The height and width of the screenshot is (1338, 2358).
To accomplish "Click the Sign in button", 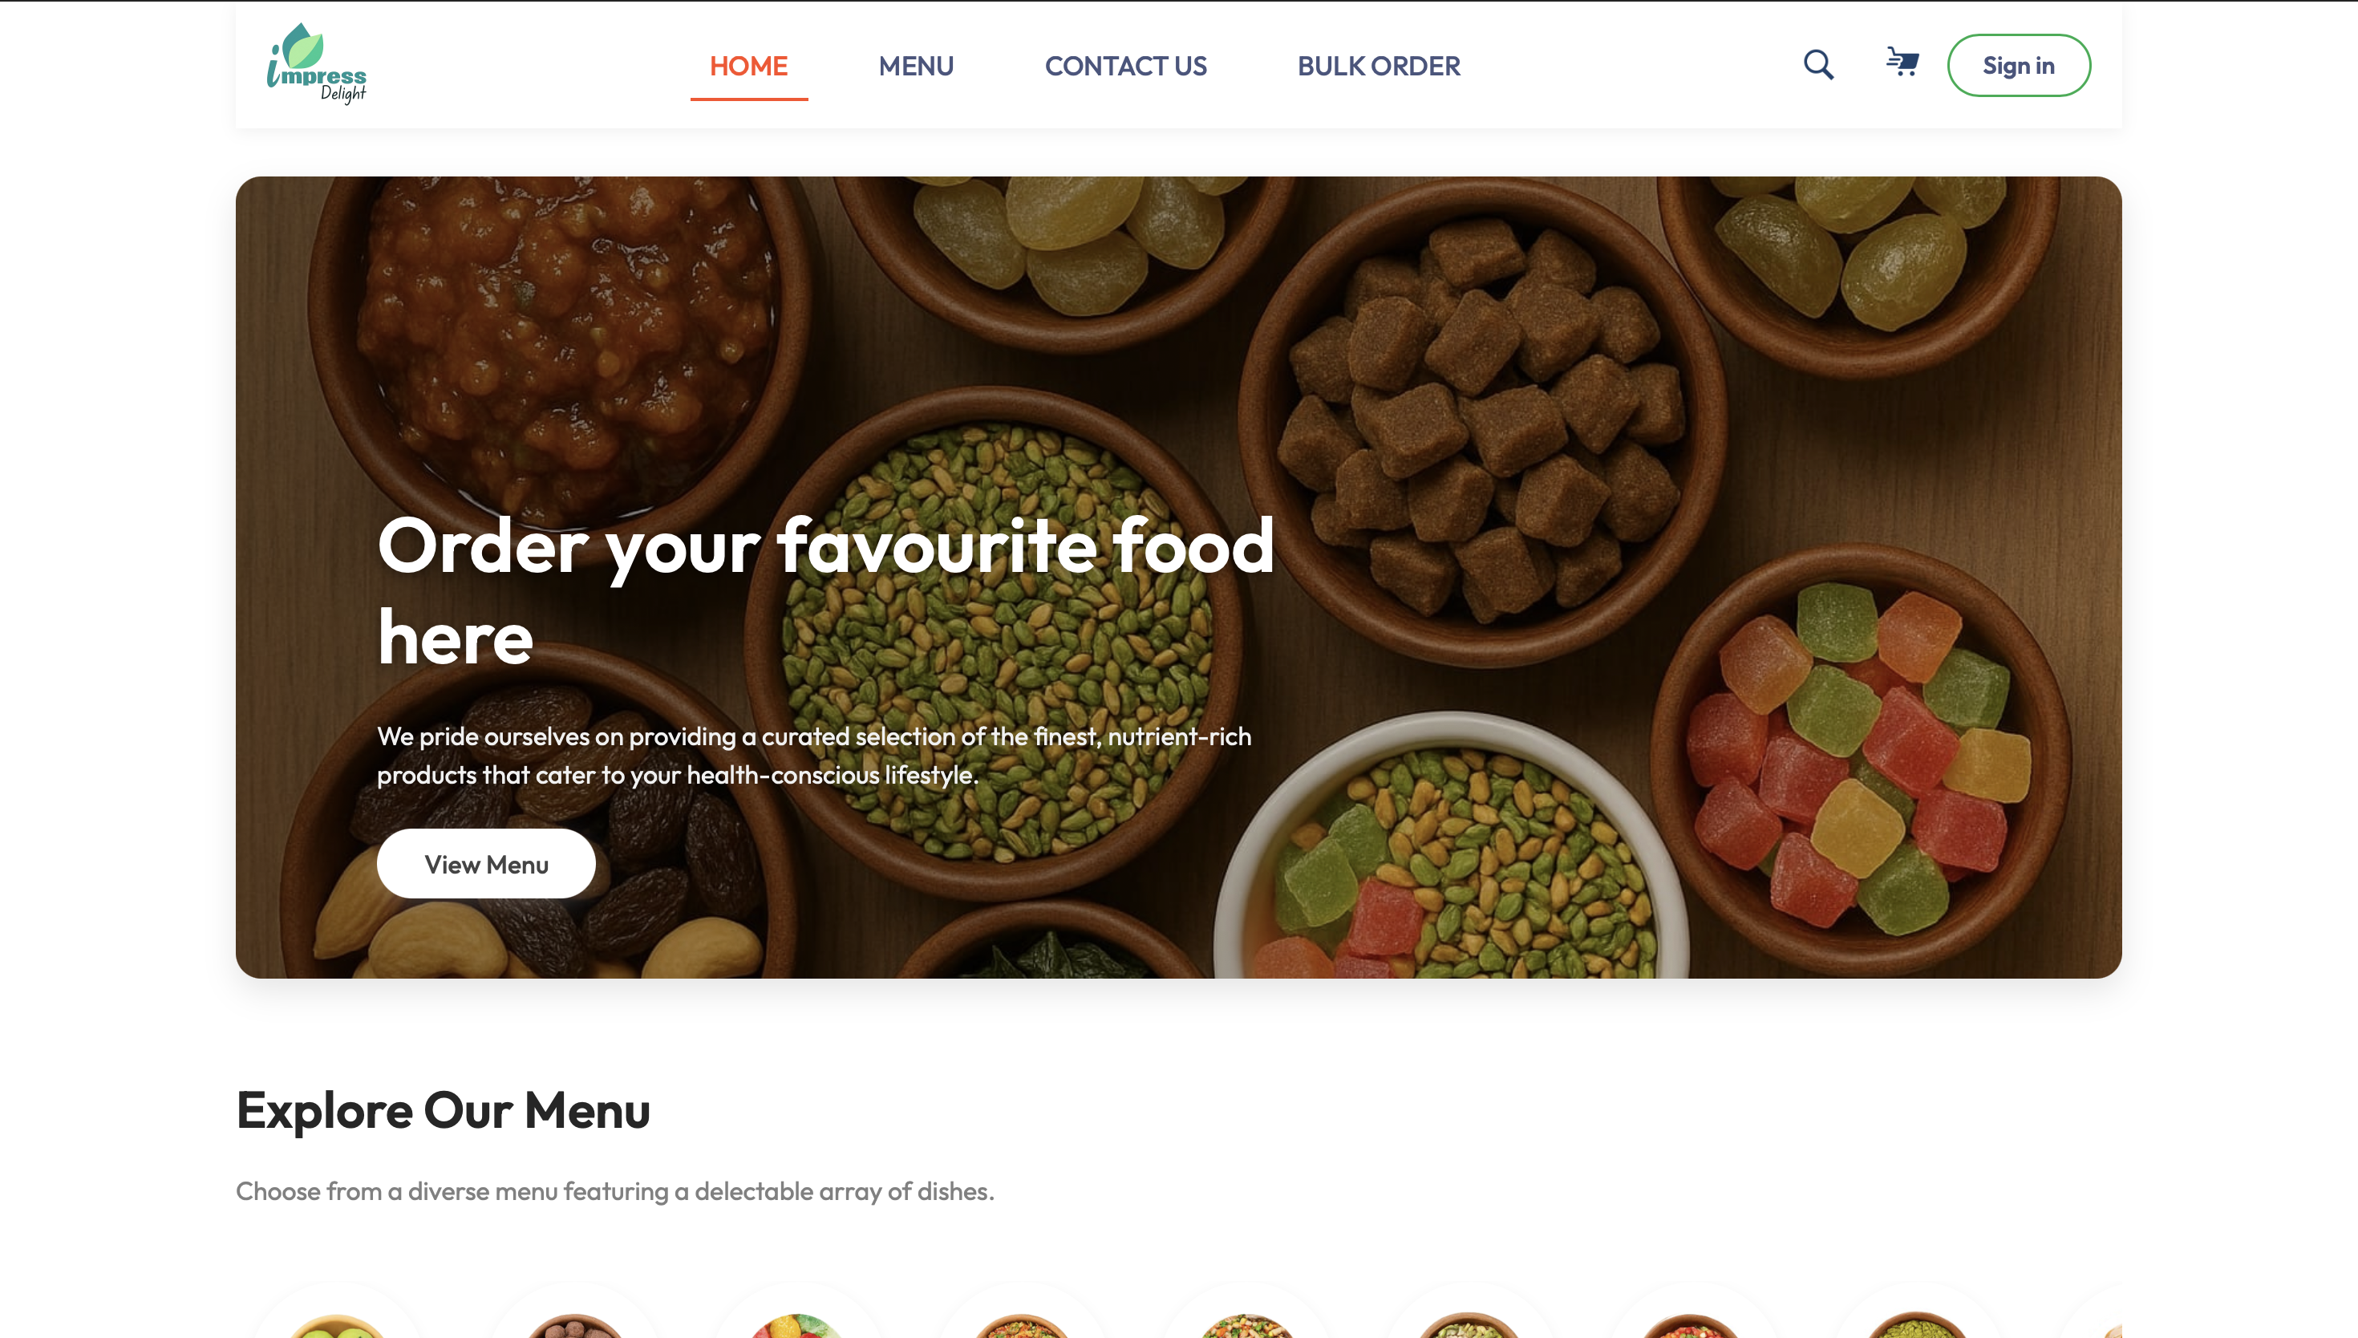I will [2018, 65].
